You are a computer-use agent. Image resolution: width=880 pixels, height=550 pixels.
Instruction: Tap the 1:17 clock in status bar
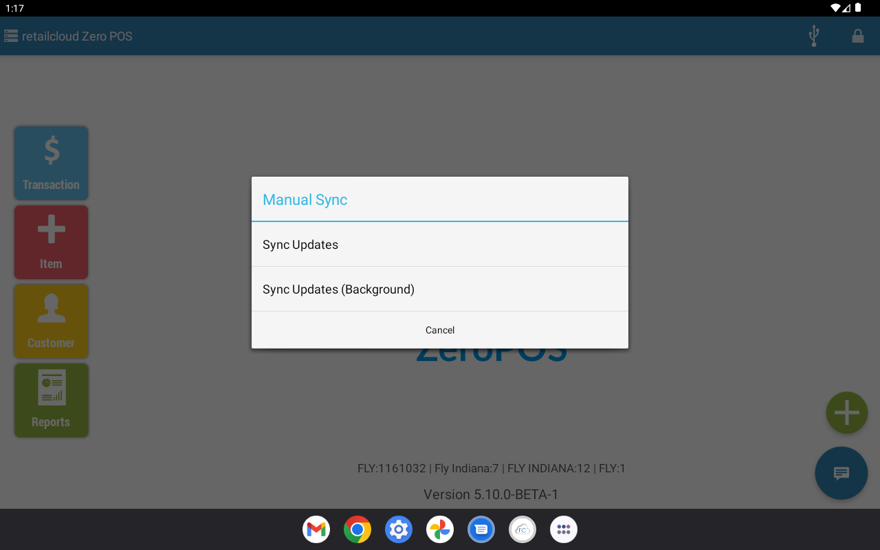click(14, 8)
